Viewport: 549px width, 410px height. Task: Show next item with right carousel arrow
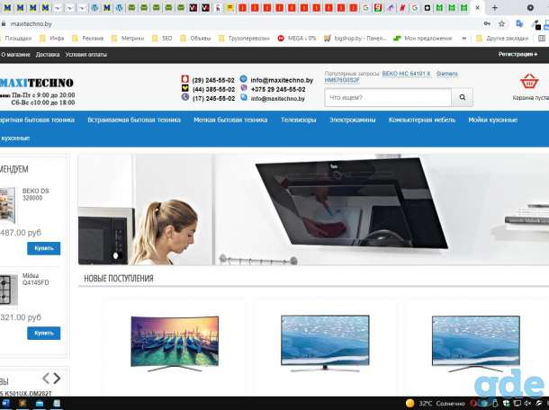coord(57,379)
